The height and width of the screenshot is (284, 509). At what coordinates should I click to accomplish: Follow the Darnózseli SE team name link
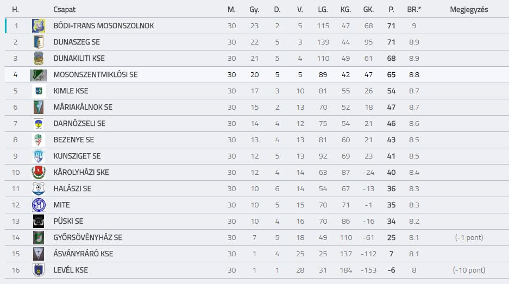pyautogui.click(x=79, y=123)
